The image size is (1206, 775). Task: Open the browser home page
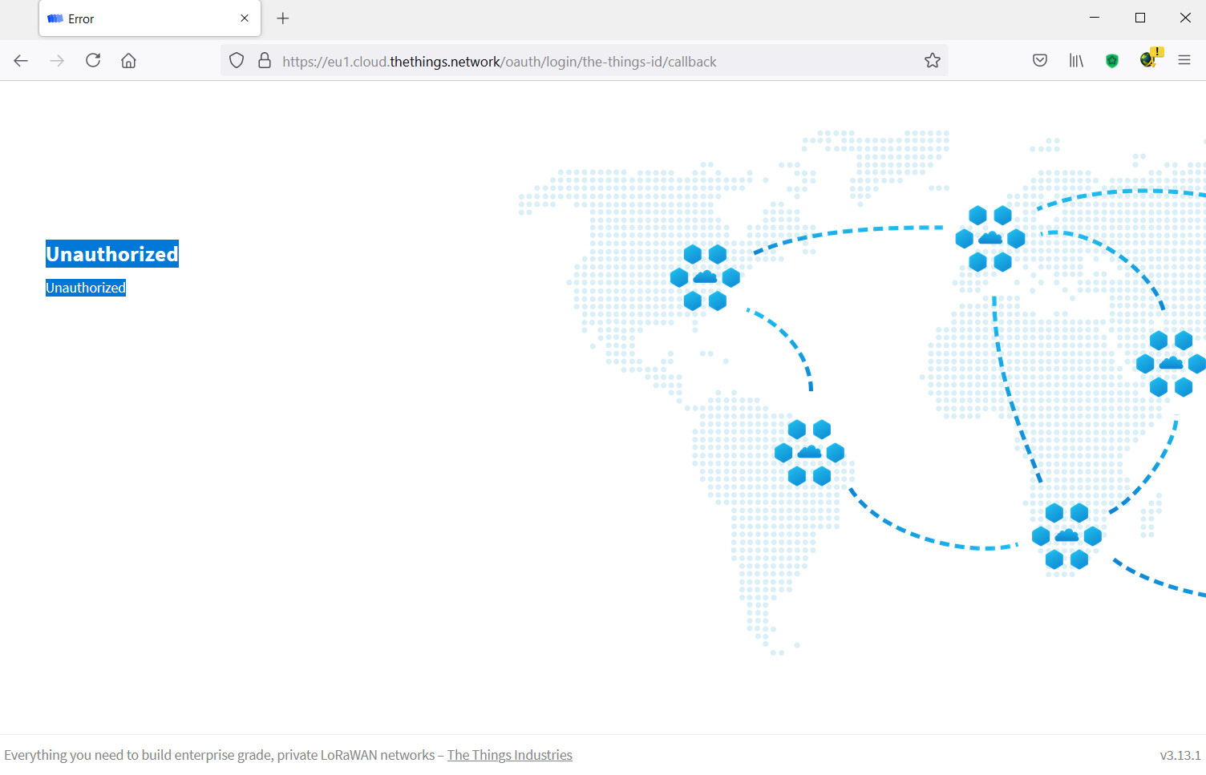(x=128, y=61)
